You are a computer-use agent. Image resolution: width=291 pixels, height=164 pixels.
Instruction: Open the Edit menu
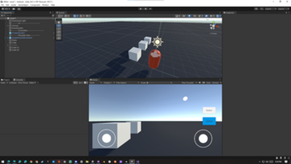(x=8, y=5)
